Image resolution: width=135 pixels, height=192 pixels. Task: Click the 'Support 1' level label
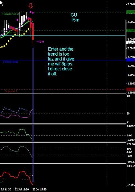(11, 91)
